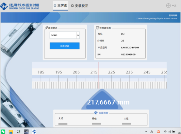Open the TIA Portal taskbar icon

[26, 131]
